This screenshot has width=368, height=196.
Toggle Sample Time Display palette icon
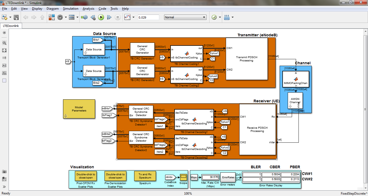[4, 58]
